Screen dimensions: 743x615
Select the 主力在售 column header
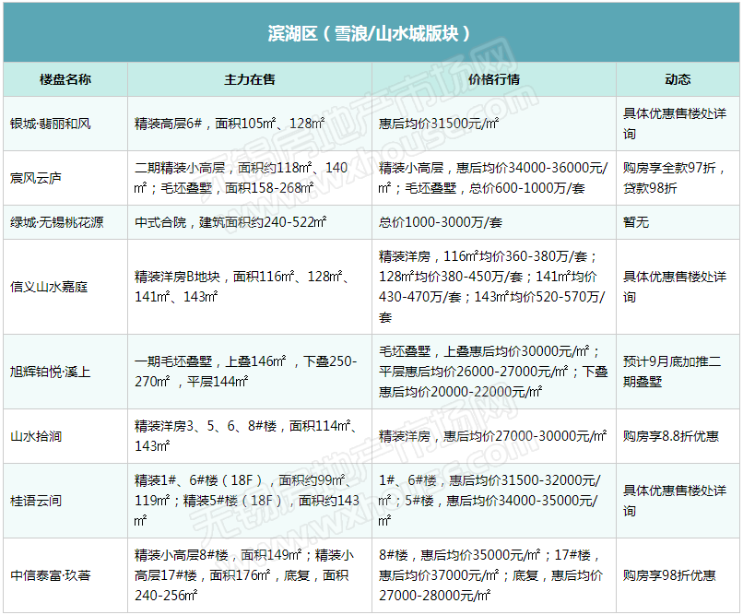coord(249,79)
